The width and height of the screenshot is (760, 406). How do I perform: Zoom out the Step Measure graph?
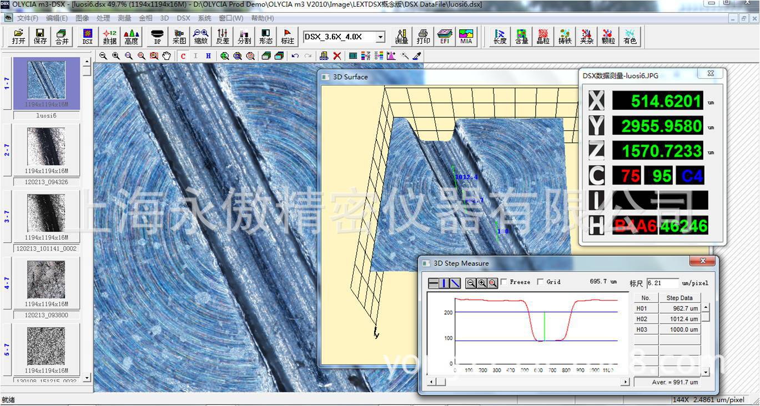471,283
